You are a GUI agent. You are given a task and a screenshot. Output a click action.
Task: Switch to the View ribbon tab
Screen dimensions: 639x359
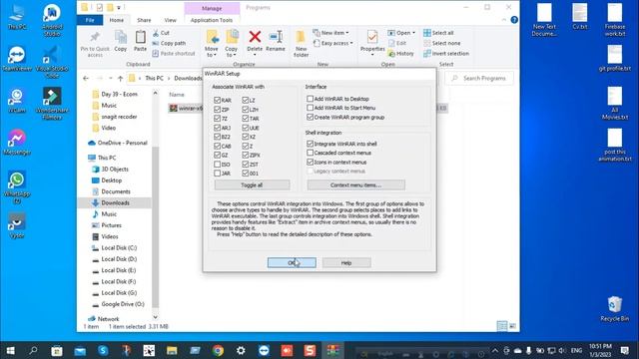[171, 20]
